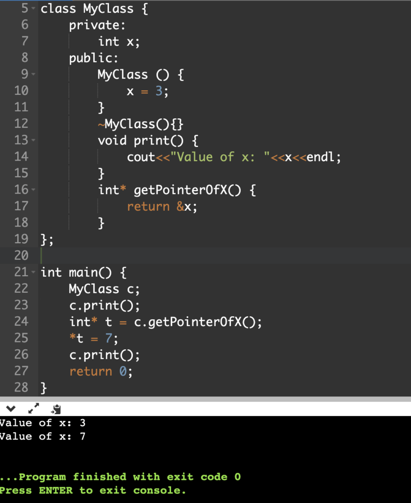Click the closing '};' on line 19
Image resolution: width=411 pixels, height=503 pixels.
47,239
